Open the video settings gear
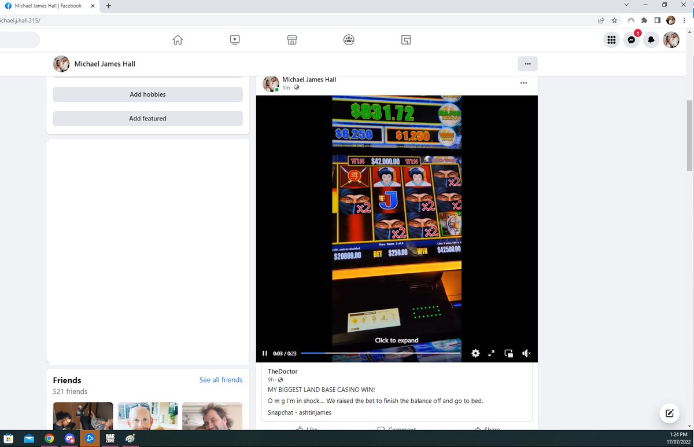The height and width of the screenshot is (447, 694). tap(475, 353)
